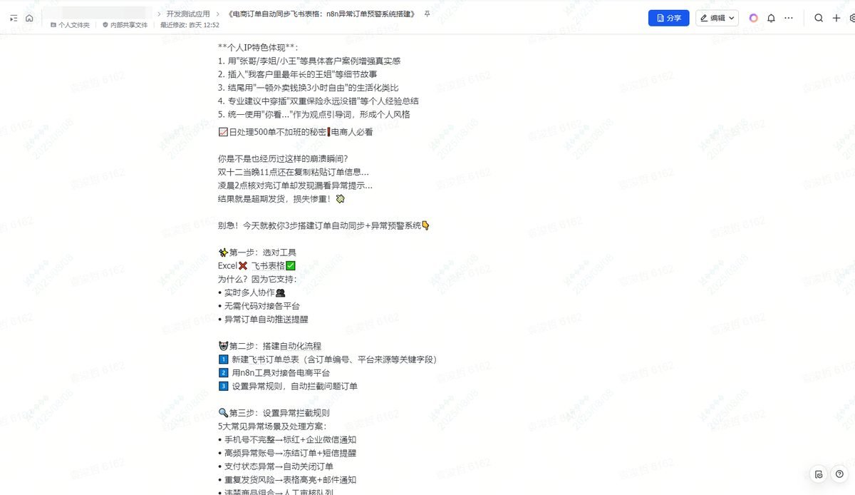The image size is (855, 495).
Task: Create new with the plus icon
Action: click(836, 18)
